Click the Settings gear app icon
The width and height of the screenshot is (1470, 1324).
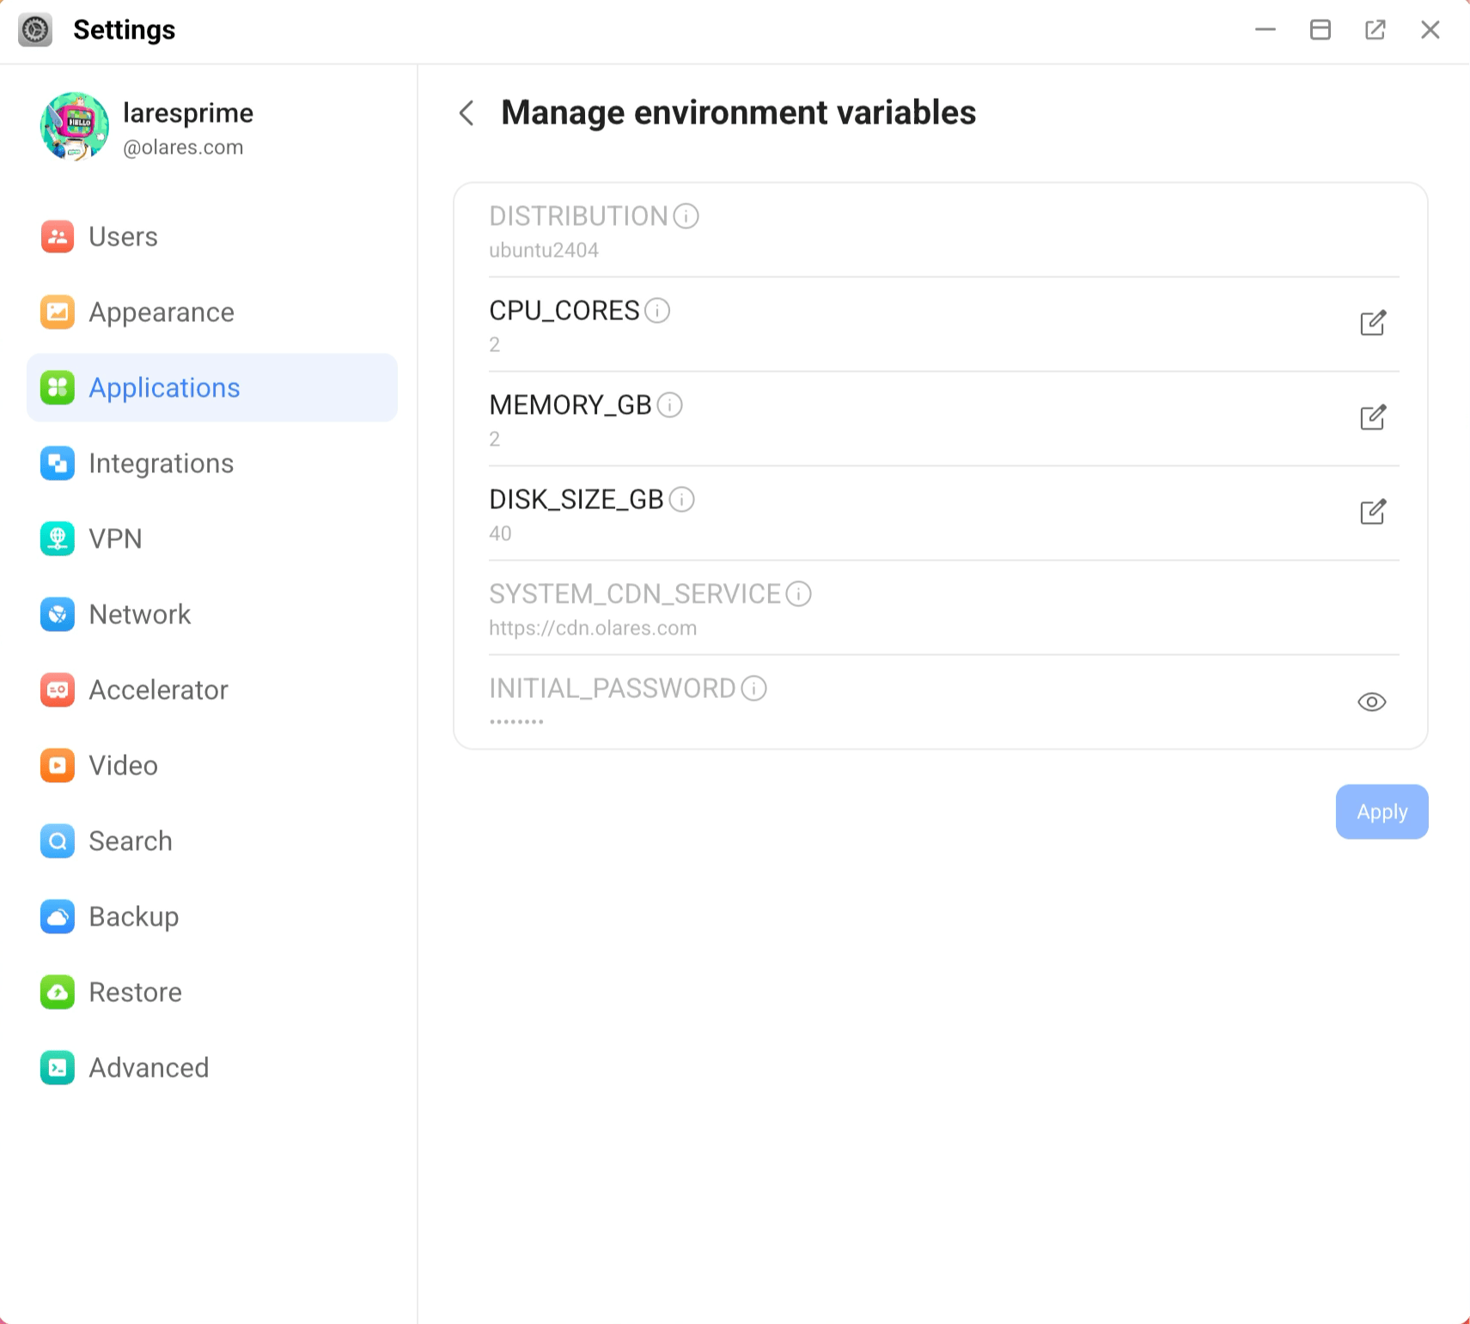pos(35,30)
